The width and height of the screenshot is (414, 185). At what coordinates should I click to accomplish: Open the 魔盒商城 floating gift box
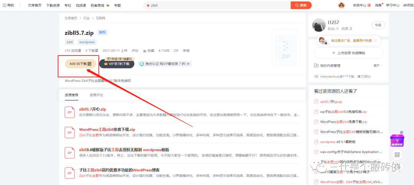pos(397,140)
